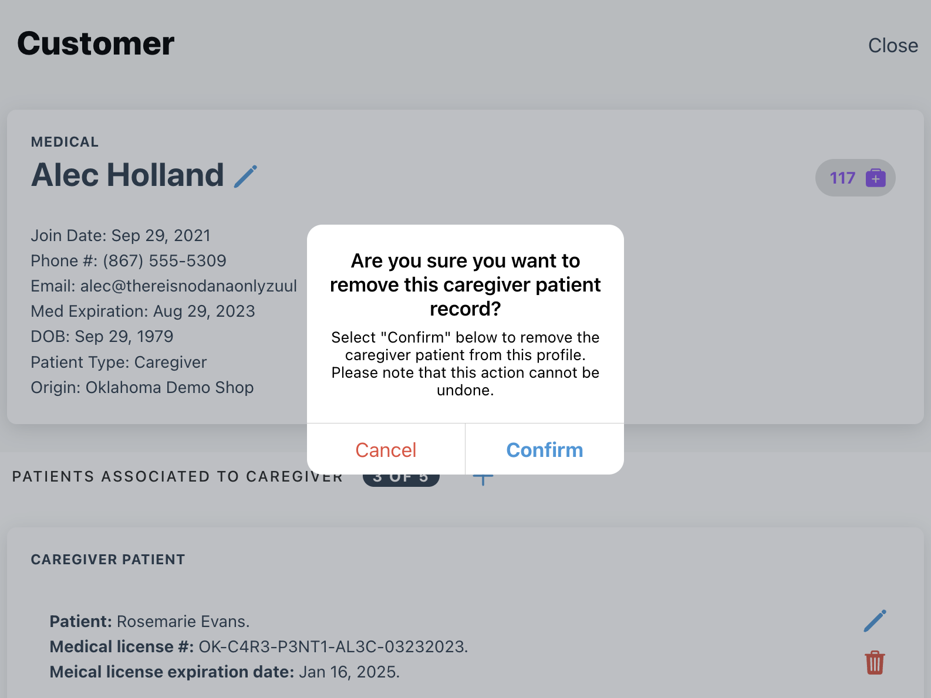Click the Med Expiration date line

[x=143, y=311]
